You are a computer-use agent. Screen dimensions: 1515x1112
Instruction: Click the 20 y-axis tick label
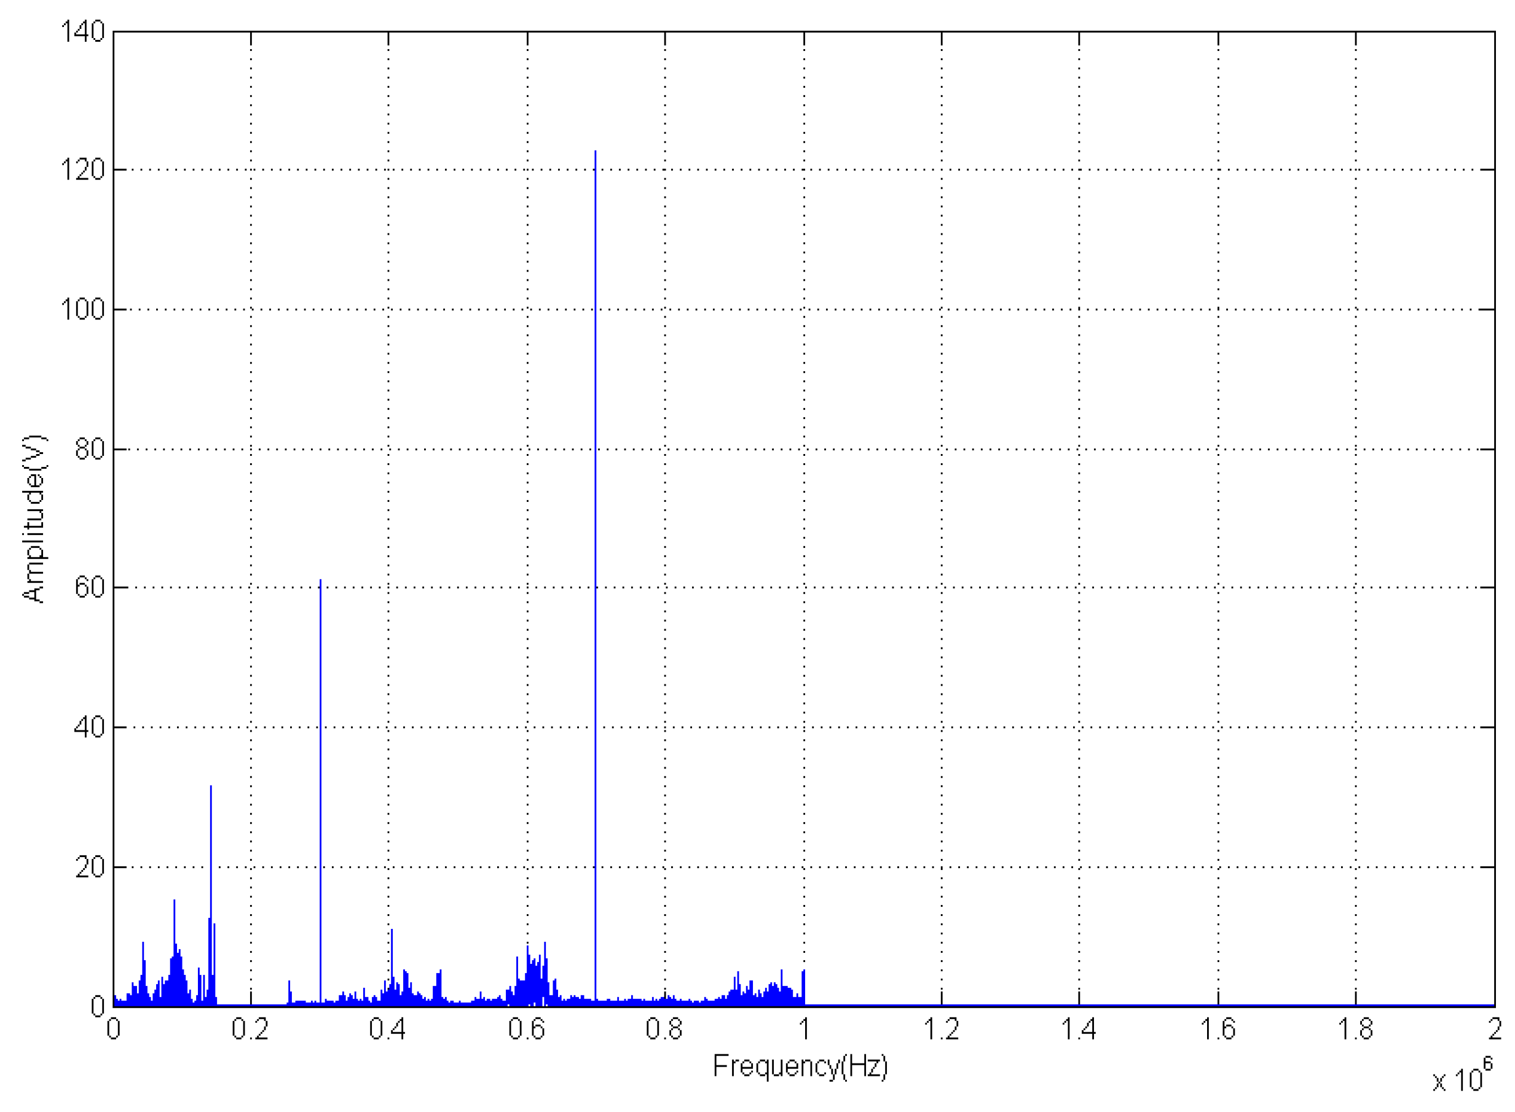pos(90,867)
